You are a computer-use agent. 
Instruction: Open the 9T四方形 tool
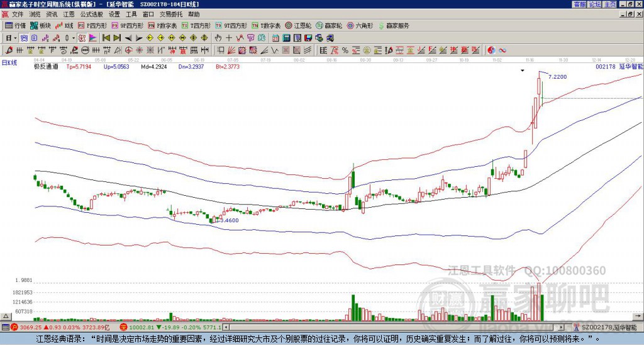click(x=231, y=25)
